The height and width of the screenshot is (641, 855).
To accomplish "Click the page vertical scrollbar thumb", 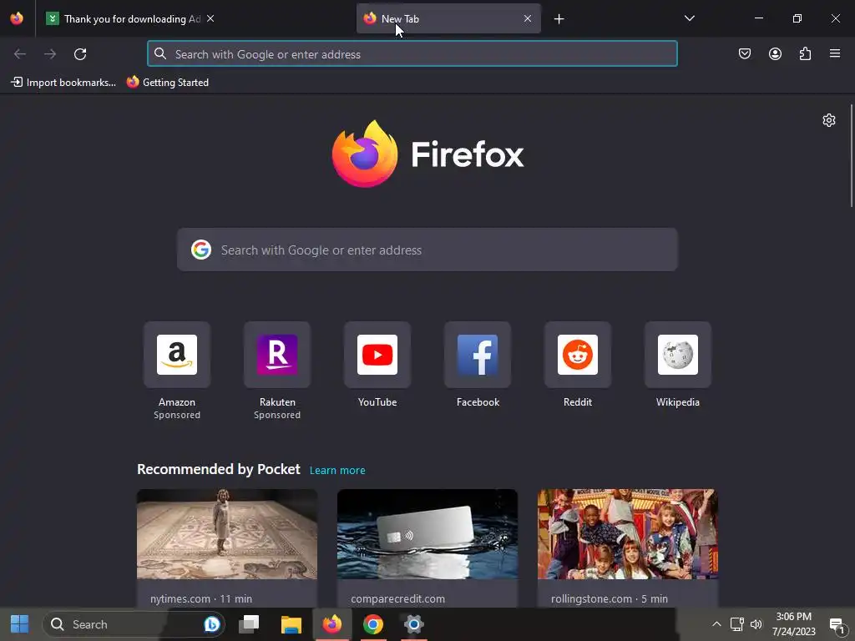I will [x=851, y=155].
